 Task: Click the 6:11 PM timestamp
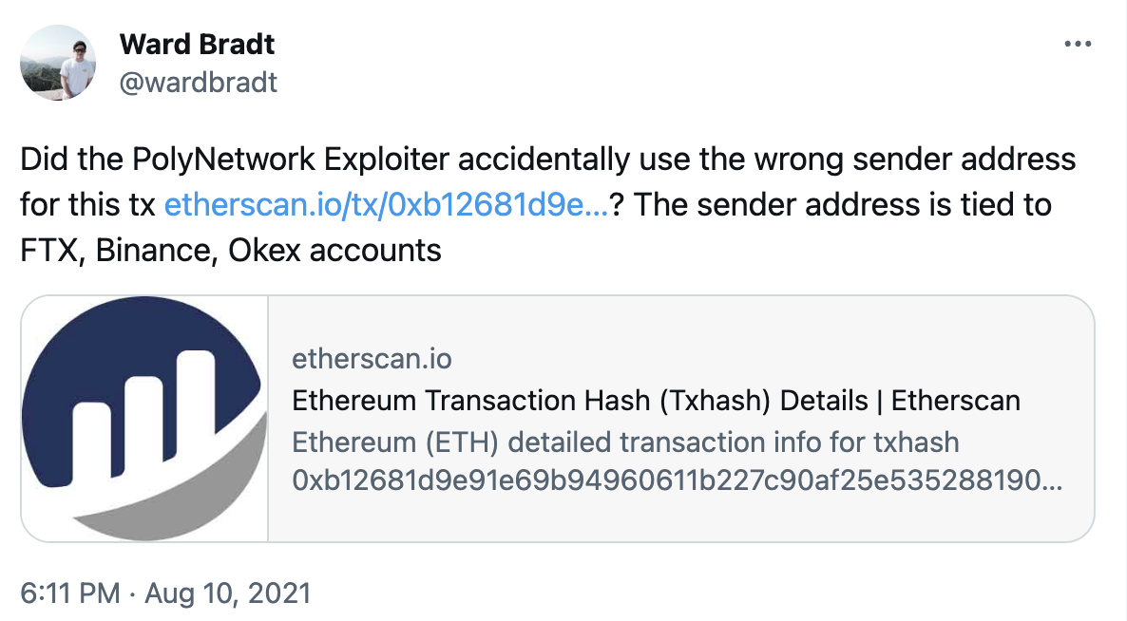pyautogui.click(x=70, y=593)
